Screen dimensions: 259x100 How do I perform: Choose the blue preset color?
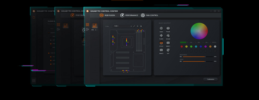[201, 46]
